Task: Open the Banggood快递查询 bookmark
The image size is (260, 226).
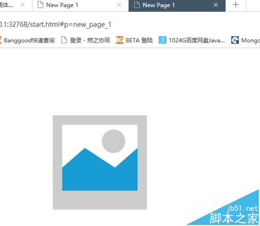Action: (x=28, y=41)
